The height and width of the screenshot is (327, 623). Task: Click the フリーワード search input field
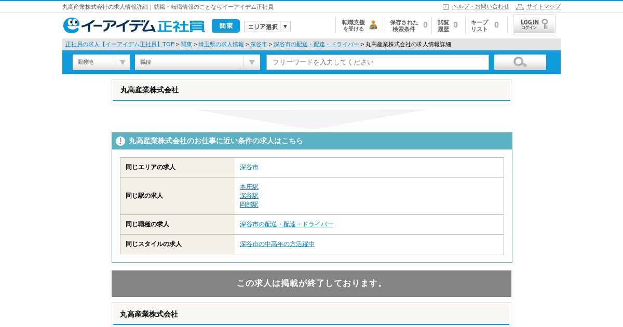(377, 62)
